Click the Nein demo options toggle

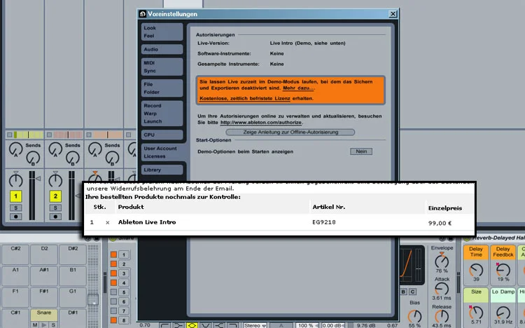click(361, 151)
